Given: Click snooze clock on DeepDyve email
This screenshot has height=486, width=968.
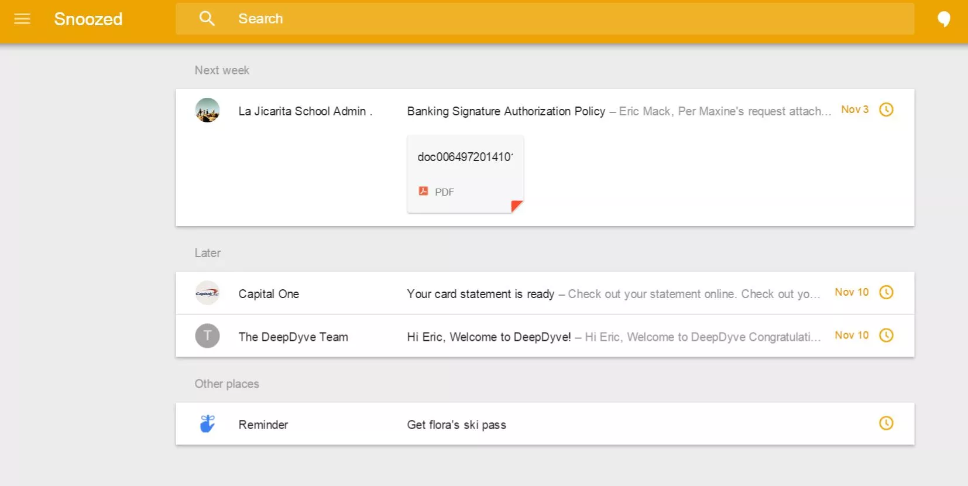Looking at the screenshot, I should tap(886, 336).
